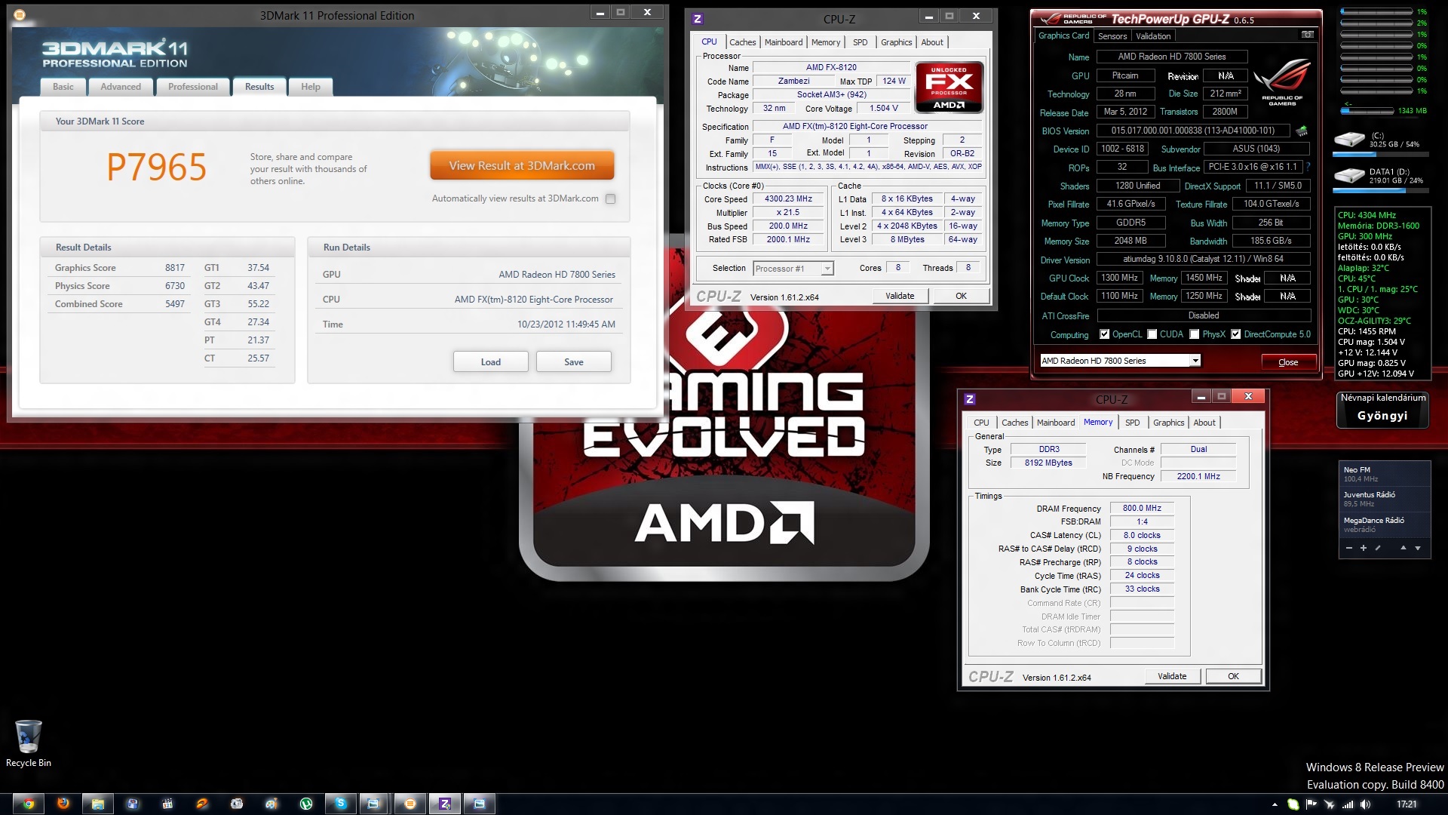
Task: Switch to the Advanced tab in 3DMark 11
Action: tap(121, 87)
